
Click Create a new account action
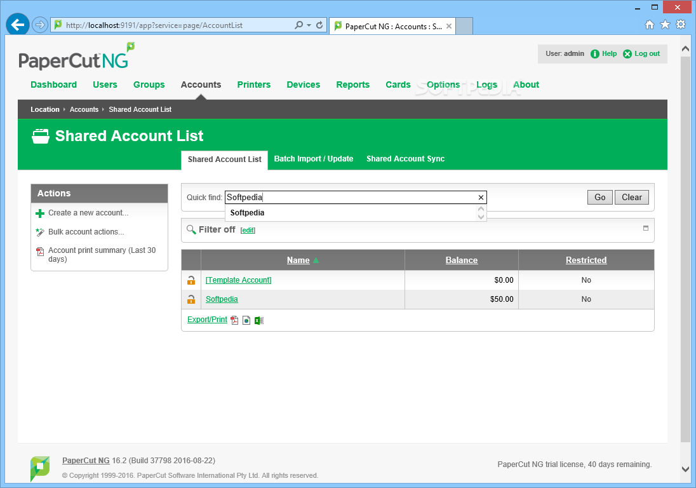tap(88, 213)
